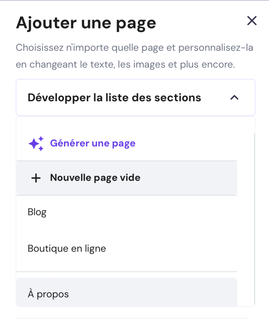The image size is (269, 320).
Task: Click the plus icon for new page
Action: pos(36,178)
